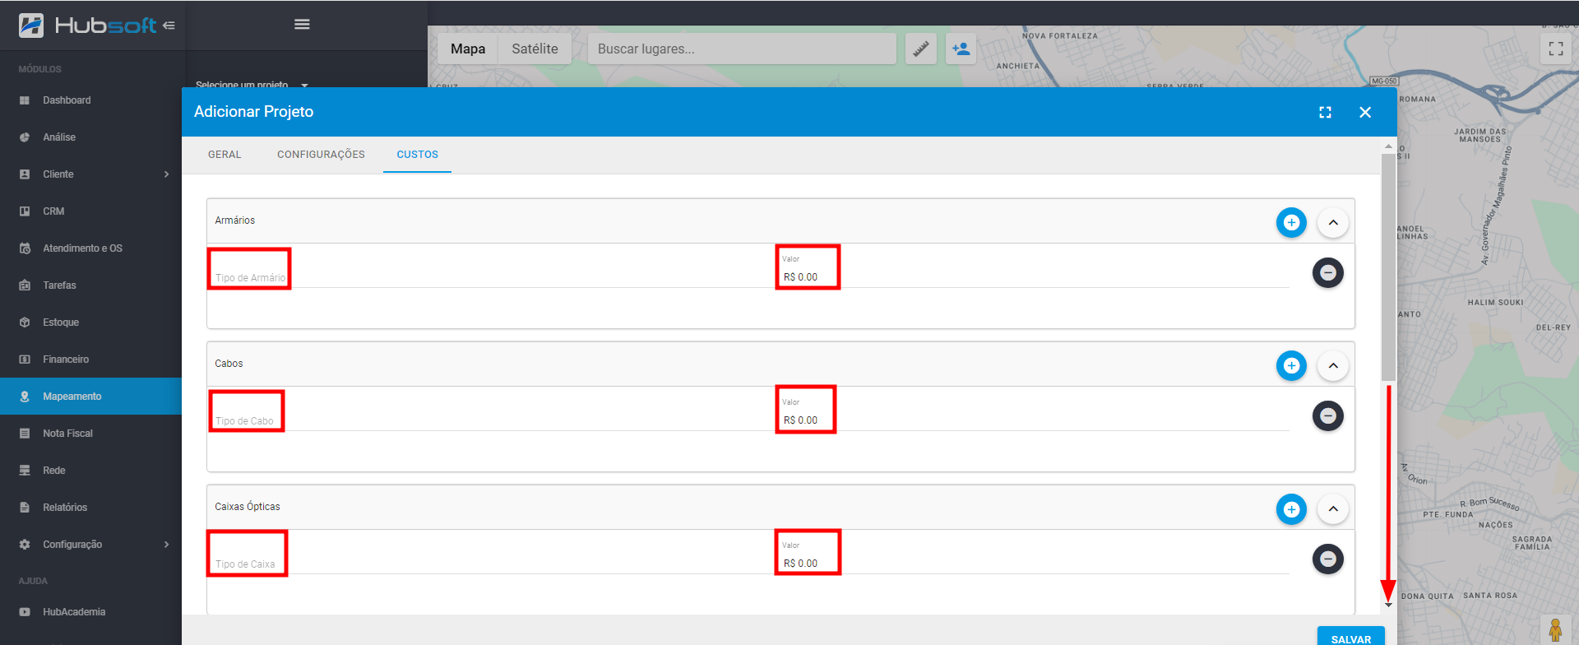The image size is (1579, 645).
Task: Click Atendimento e OS icon
Action: pyautogui.click(x=25, y=248)
